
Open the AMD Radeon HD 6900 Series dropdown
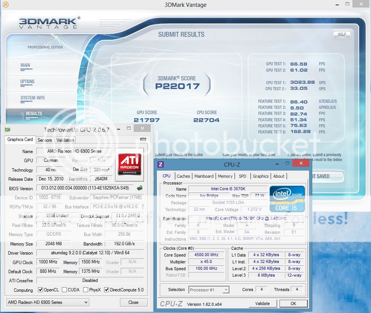pyautogui.click(x=48, y=302)
